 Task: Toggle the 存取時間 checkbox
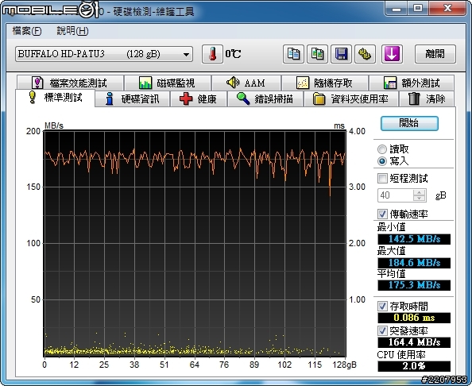point(382,307)
